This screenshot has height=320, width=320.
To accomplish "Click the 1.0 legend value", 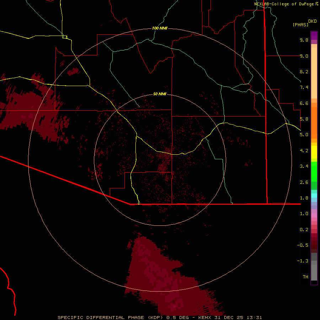I will [304, 214].
